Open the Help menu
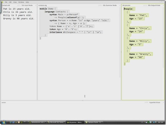Screen dimensions: 166x125 (27, 2)
